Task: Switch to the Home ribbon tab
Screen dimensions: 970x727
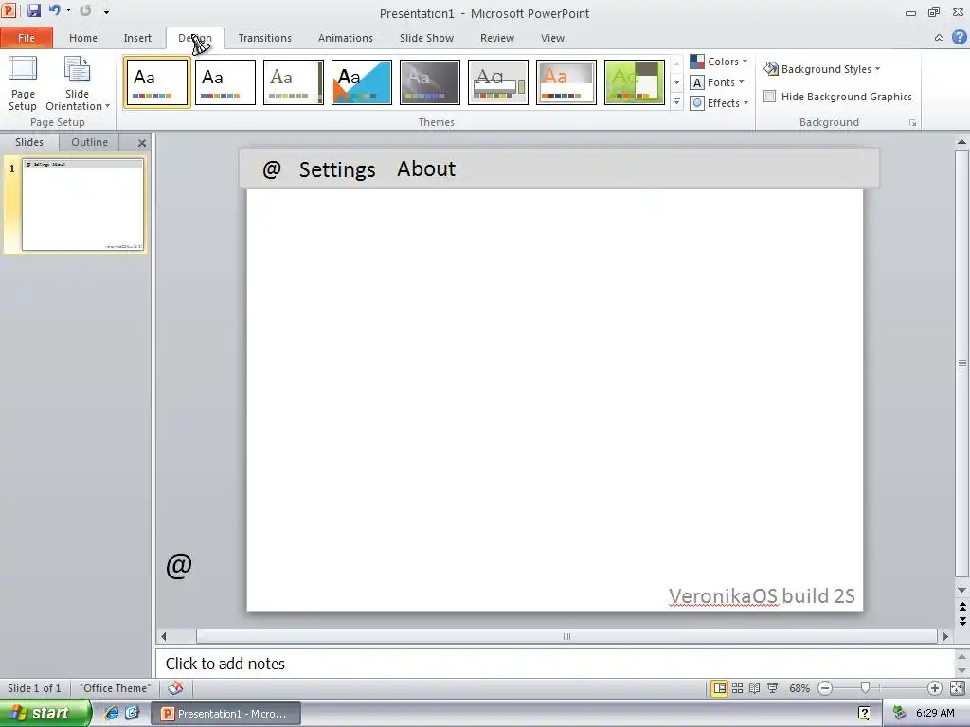Action: (x=83, y=38)
